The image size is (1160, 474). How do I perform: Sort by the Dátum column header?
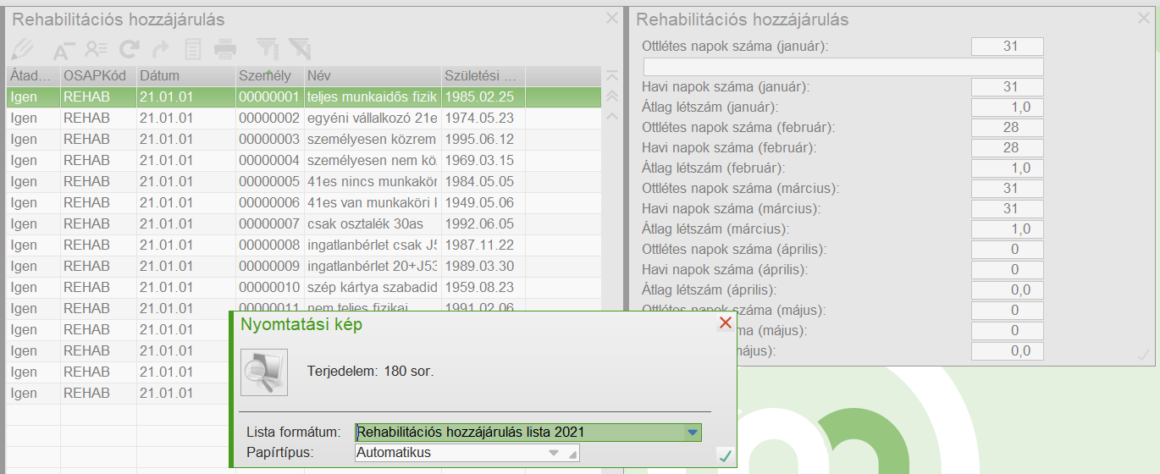click(186, 75)
